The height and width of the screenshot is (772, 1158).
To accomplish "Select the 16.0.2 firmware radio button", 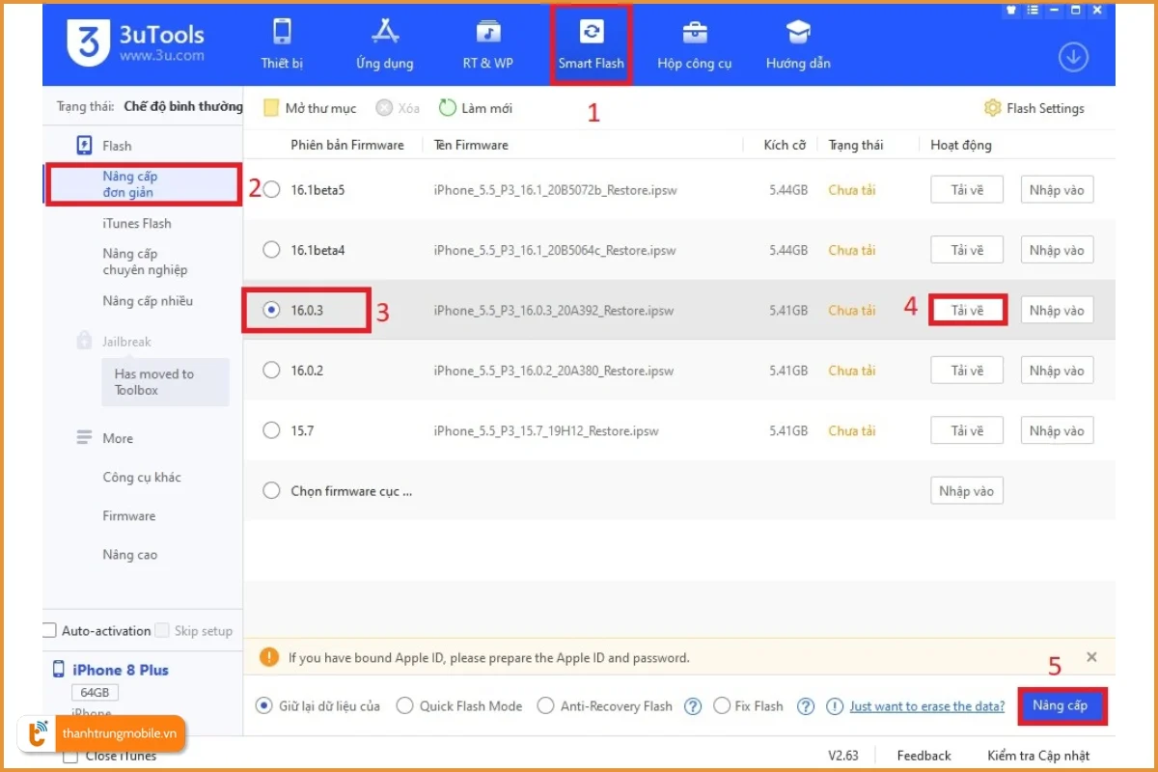I will (271, 371).
